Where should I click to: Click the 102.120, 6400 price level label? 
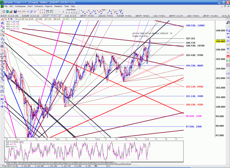pos(194,87)
